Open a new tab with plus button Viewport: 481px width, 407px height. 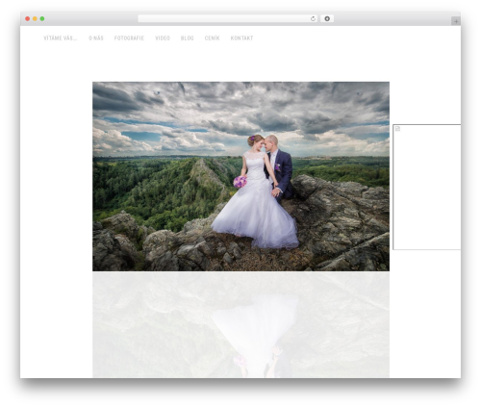[456, 21]
